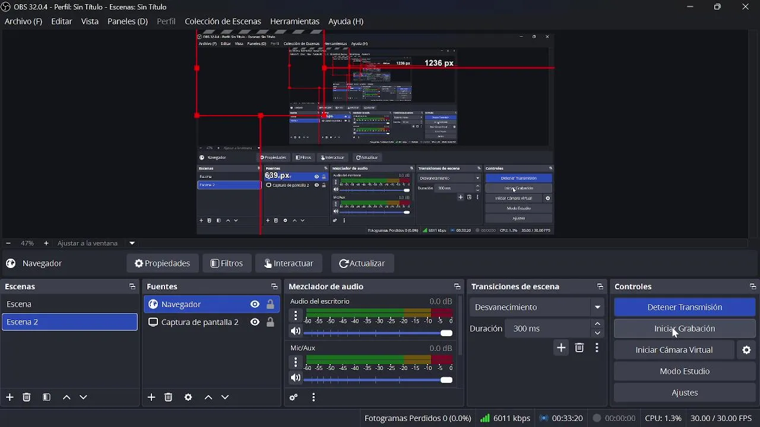Open Filtros for selected source

[227, 263]
